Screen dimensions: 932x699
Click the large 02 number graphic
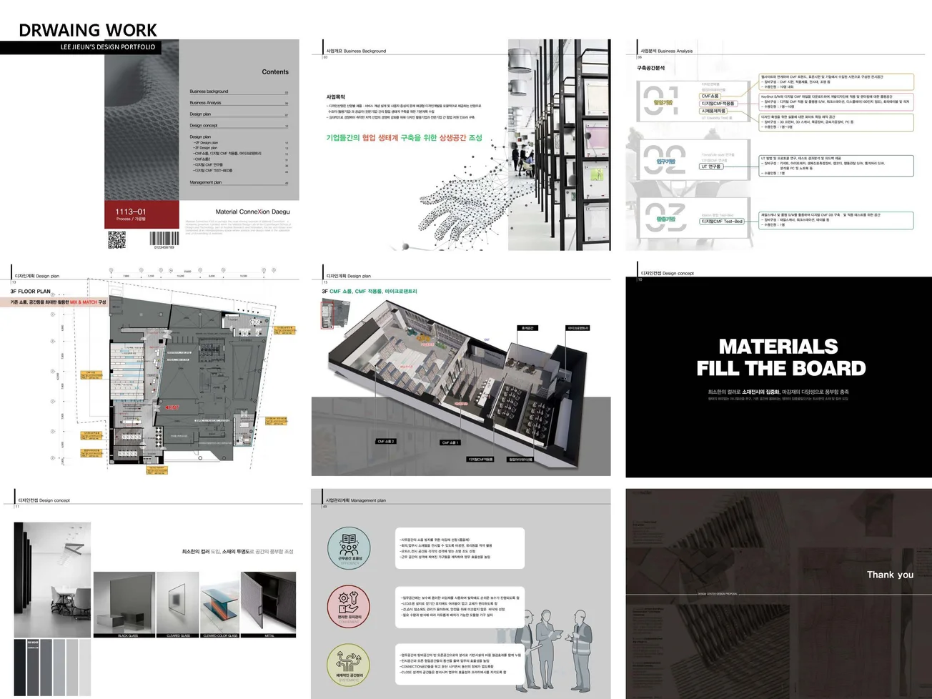pos(665,160)
